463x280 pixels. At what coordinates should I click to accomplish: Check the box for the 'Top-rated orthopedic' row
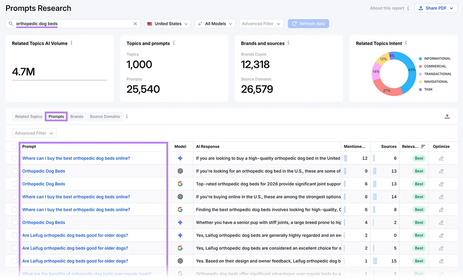[x=14, y=184]
